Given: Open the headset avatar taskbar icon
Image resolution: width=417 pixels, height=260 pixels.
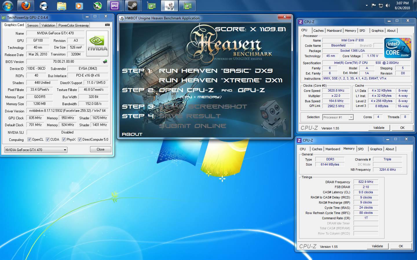Looking at the screenshot, I should coord(43,6).
